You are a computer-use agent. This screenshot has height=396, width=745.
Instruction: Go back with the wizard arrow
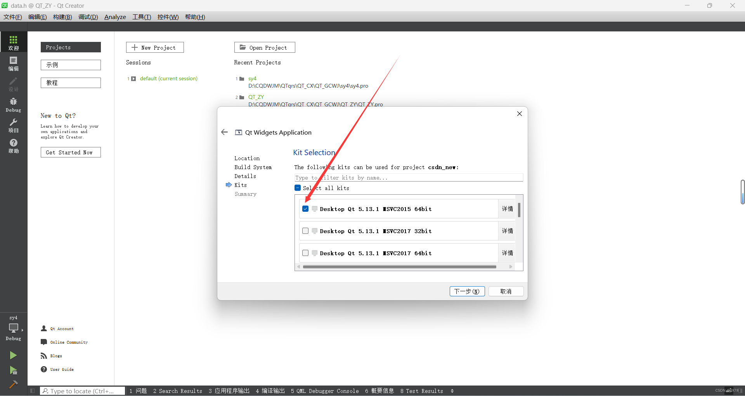tap(224, 132)
